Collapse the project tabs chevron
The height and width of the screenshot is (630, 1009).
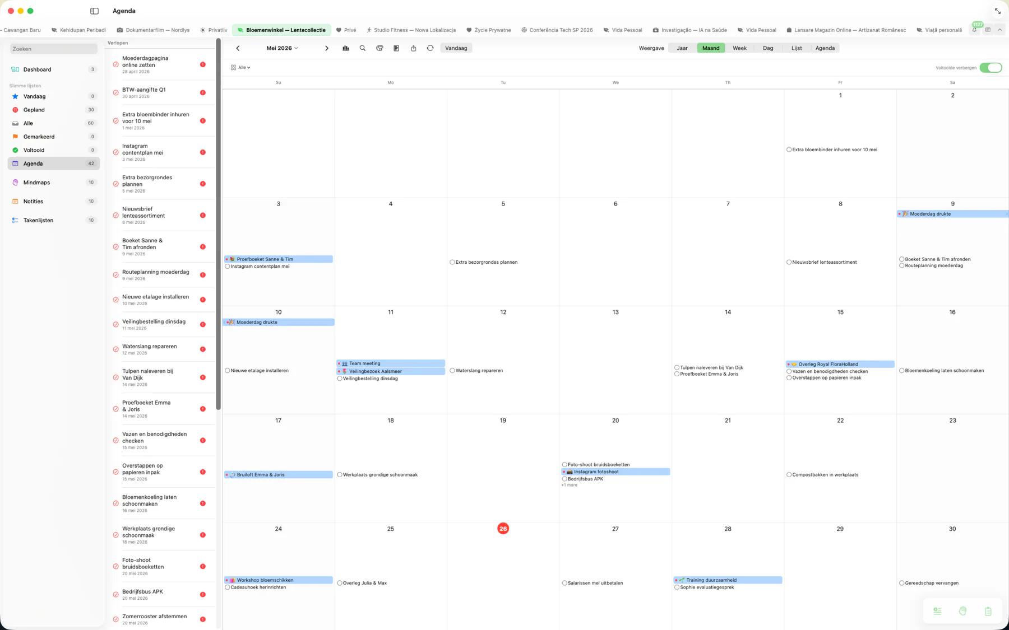tap(999, 30)
